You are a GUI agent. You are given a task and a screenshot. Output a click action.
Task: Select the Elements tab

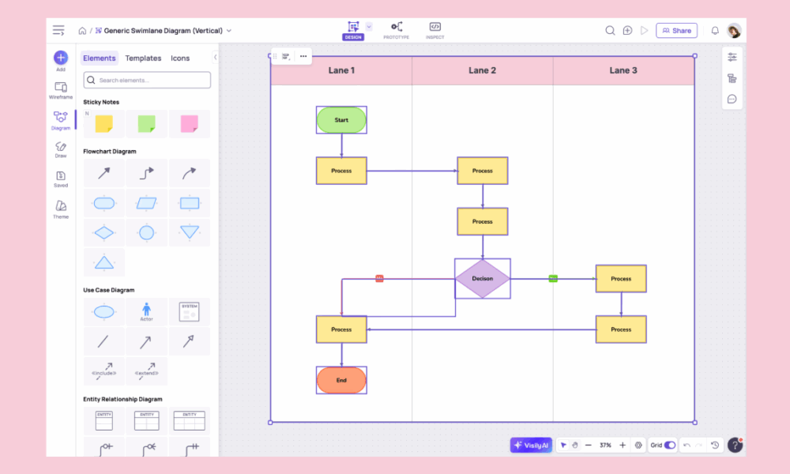(100, 58)
